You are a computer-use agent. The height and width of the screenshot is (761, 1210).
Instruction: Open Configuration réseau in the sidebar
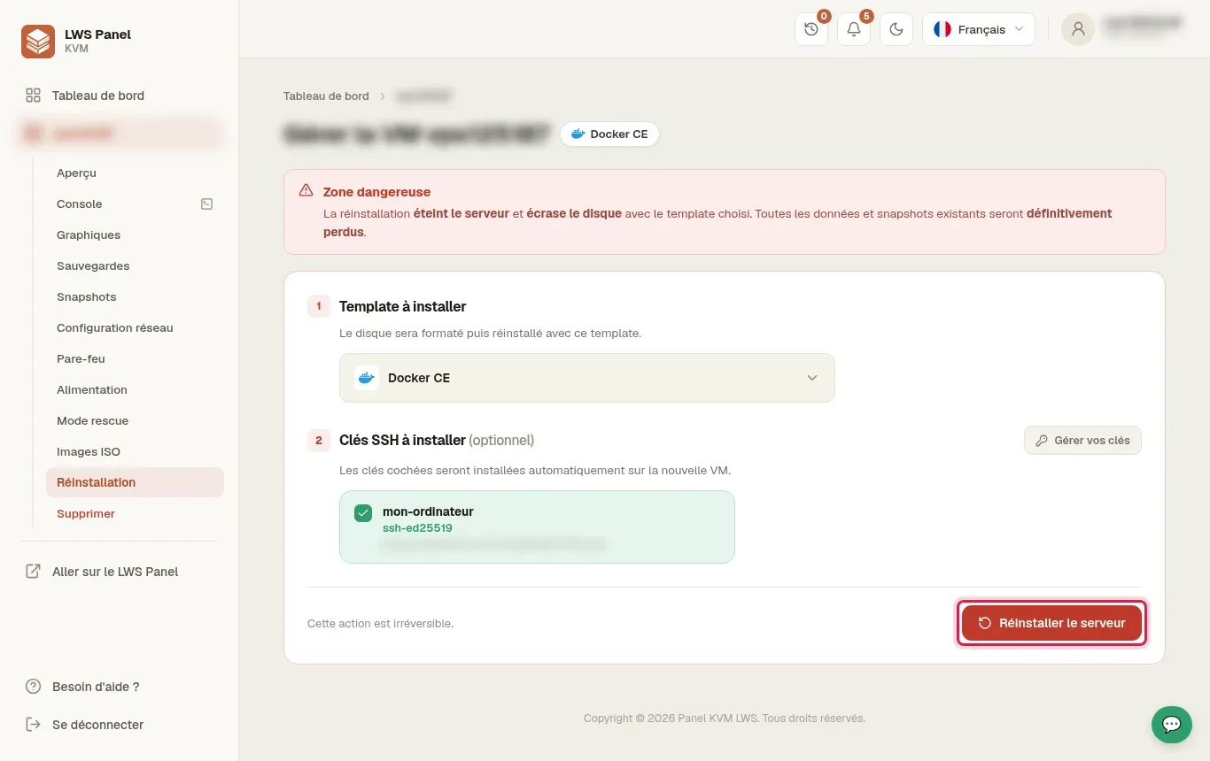click(115, 327)
